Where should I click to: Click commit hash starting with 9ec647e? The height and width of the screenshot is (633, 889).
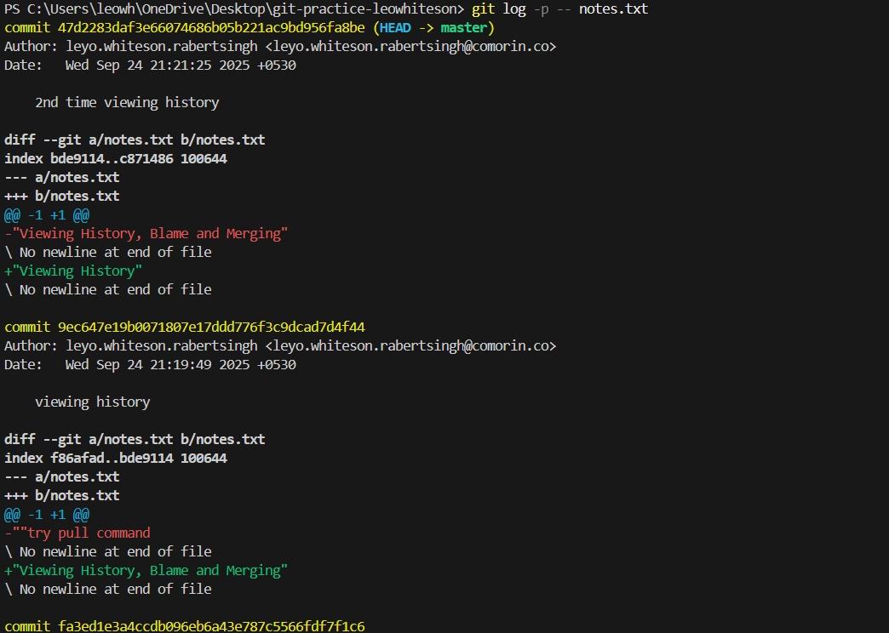click(x=211, y=328)
